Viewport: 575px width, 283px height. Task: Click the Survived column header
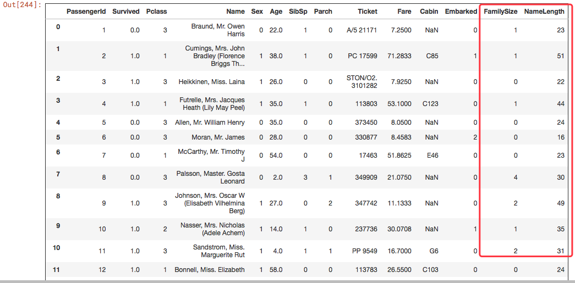pos(126,12)
